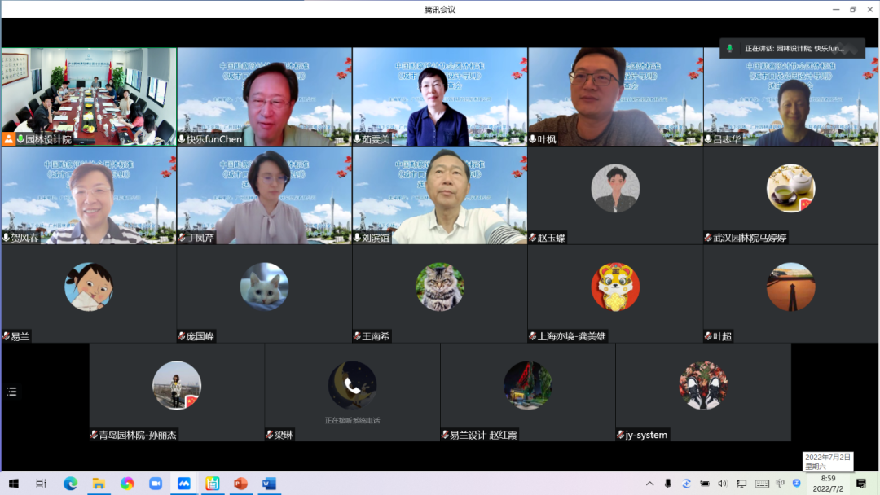
Task: Click the microphone icon beside 叶枫
Action: pyautogui.click(x=533, y=139)
